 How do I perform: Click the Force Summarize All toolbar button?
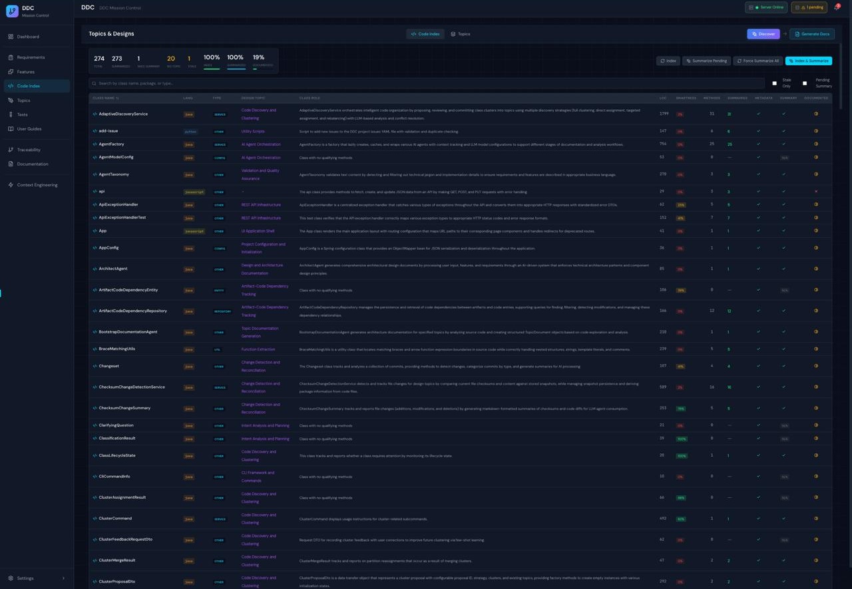[757, 61]
